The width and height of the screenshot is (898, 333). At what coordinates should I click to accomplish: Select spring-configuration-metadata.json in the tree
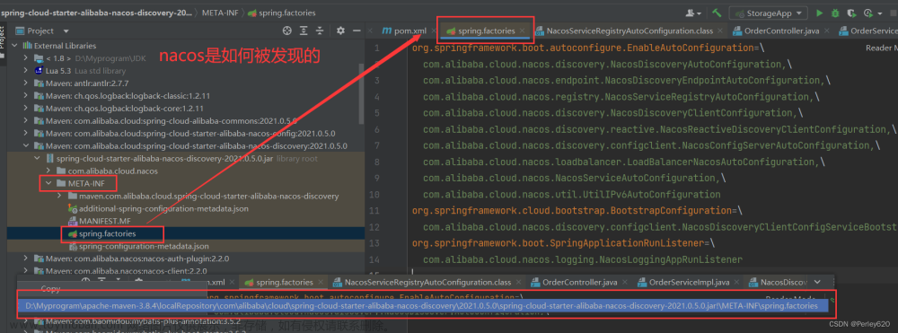(144, 247)
